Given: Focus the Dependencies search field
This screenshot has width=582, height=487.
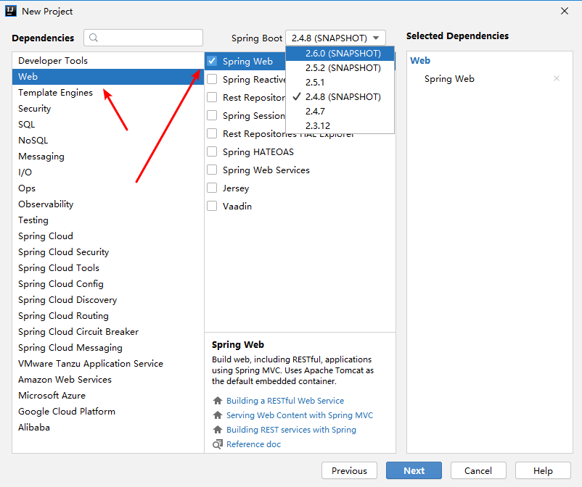Looking at the screenshot, I should pos(143,38).
